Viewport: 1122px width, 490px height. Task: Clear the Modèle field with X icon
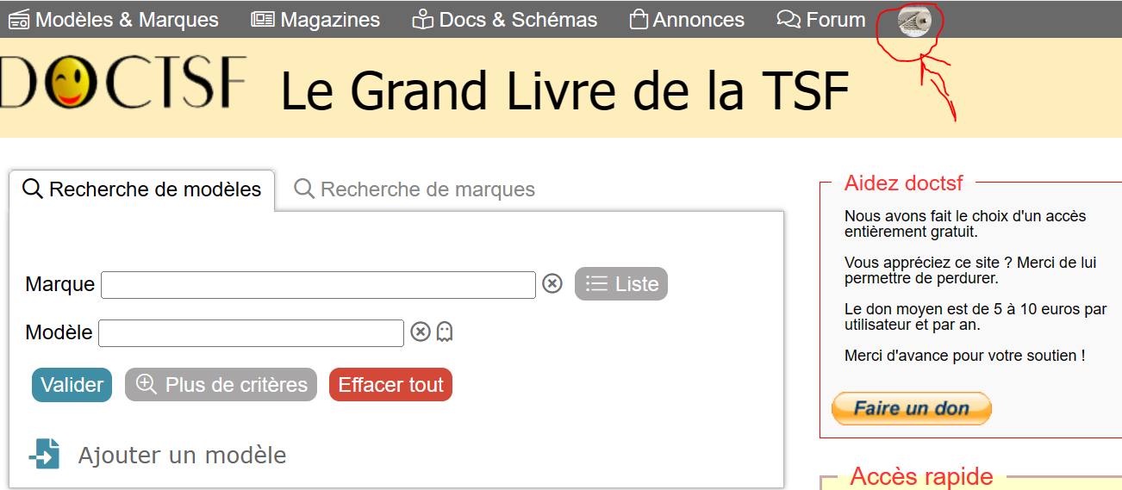click(421, 332)
